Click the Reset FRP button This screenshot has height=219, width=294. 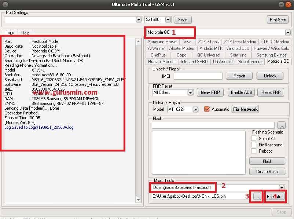coord(271,92)
